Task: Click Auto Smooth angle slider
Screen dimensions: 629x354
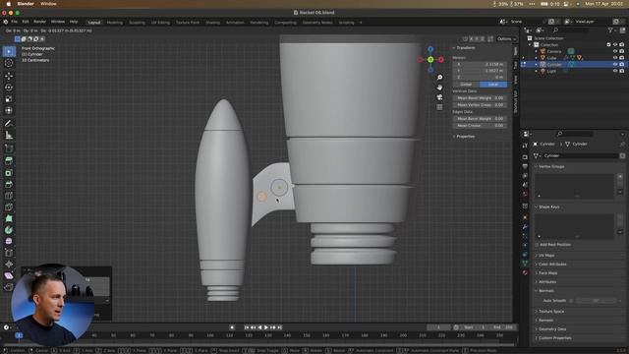Action: [x=596, y=301]
